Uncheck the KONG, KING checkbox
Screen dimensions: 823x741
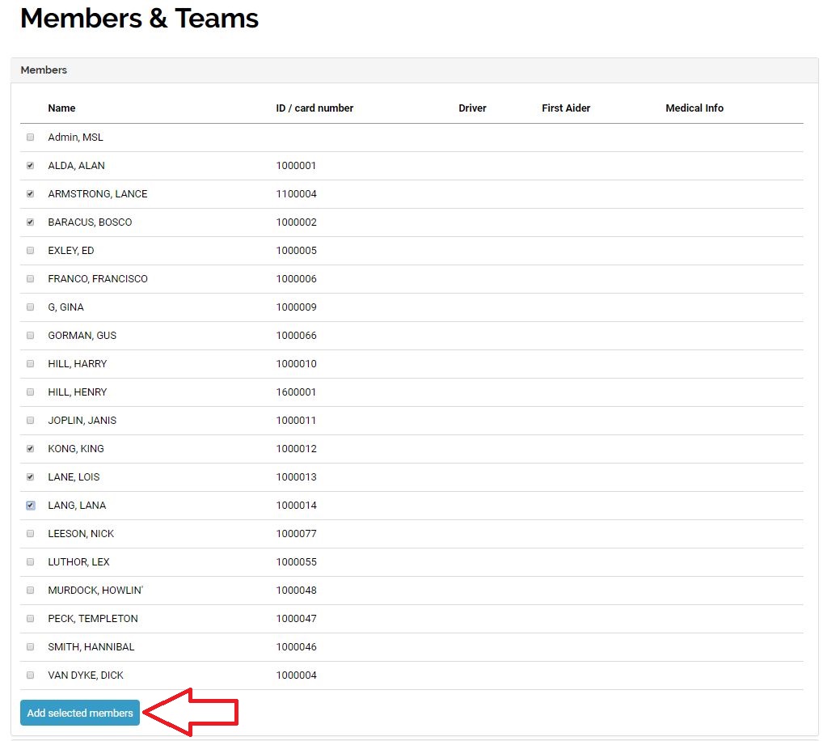31,449
